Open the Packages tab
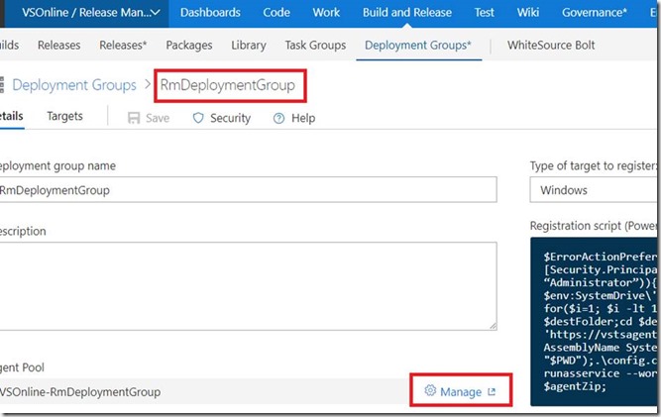 click(x=189, y=46)
